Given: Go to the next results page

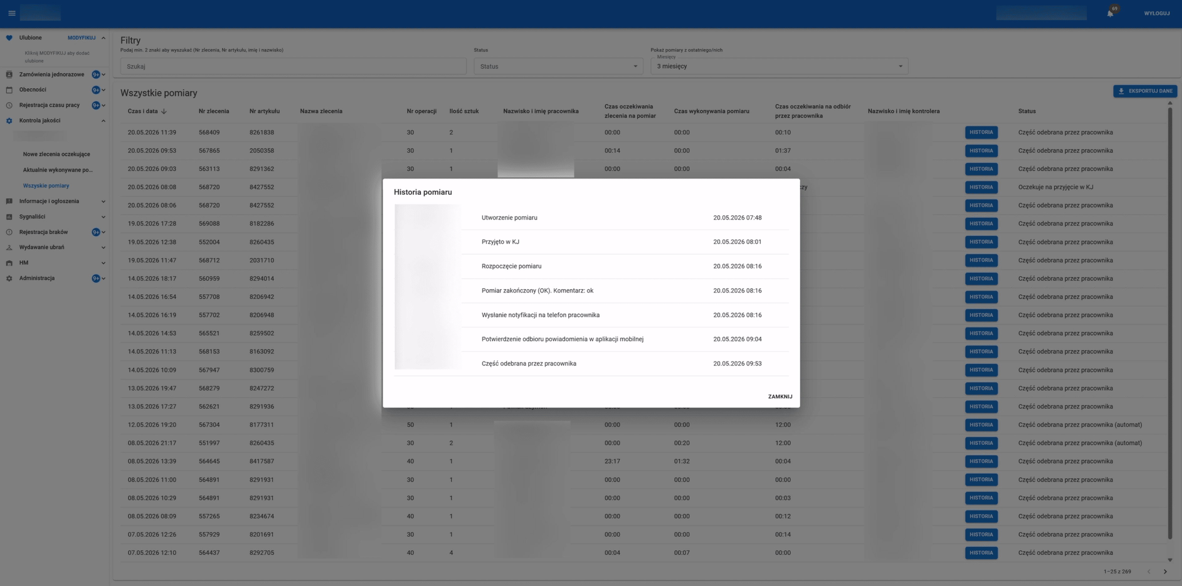Looking at the screenshot, I should (1165, 571).
